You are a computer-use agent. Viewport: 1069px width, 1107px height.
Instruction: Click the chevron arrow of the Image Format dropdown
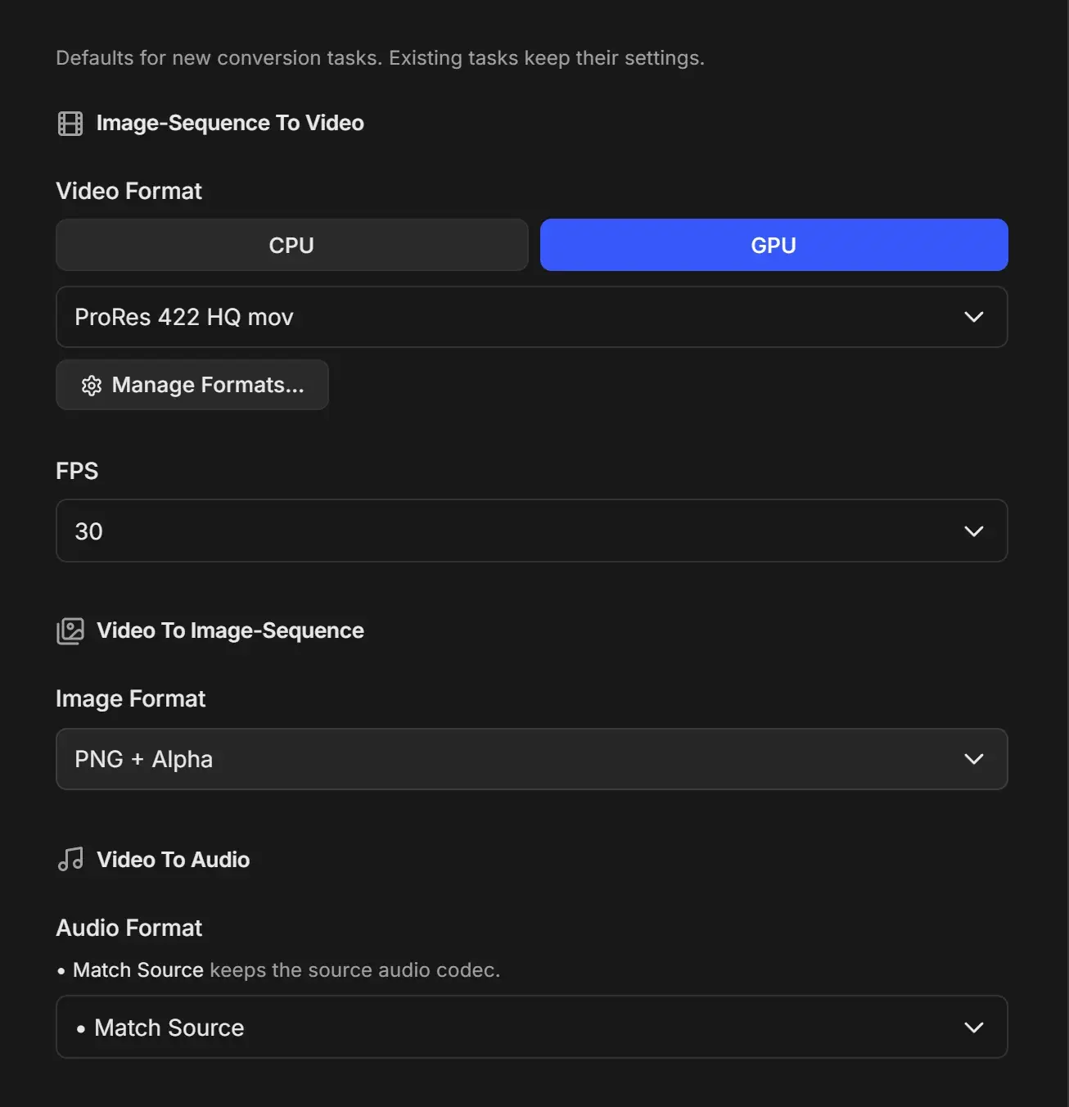[974, 759]
